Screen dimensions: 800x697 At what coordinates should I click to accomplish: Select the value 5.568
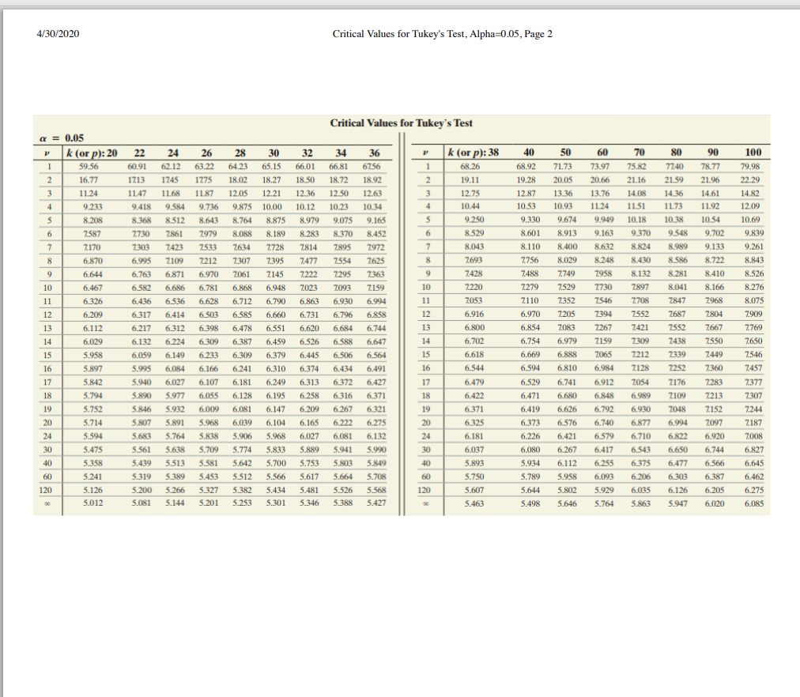point(376,491)
